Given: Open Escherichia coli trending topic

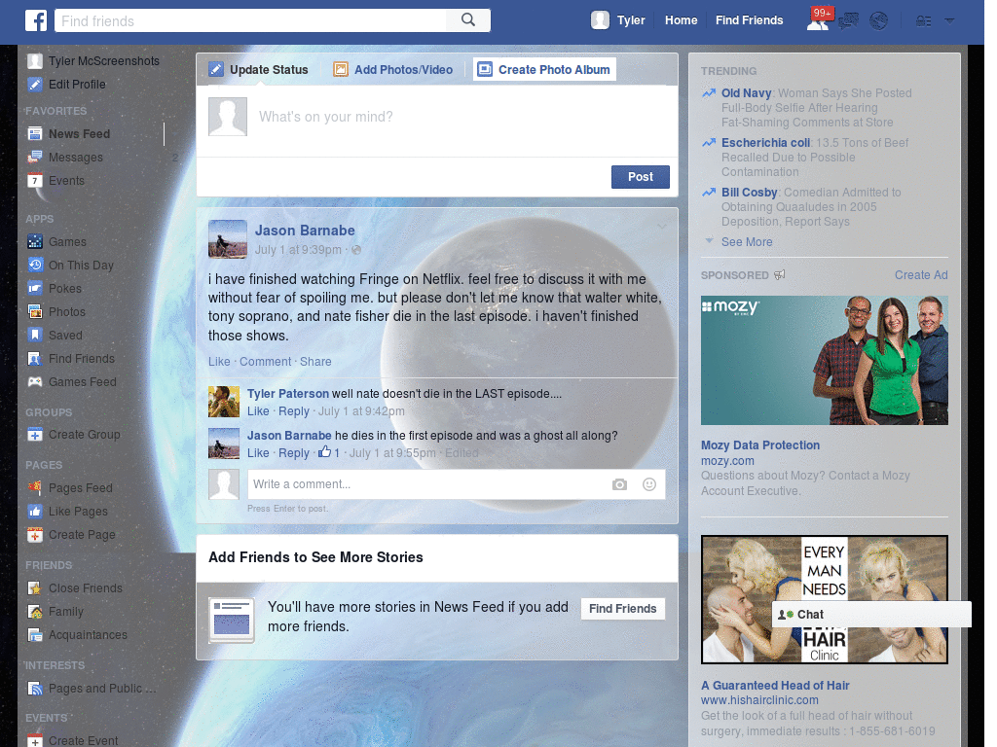Looking at the screenshot, I should pyautogui.click(x=765, y=142).
